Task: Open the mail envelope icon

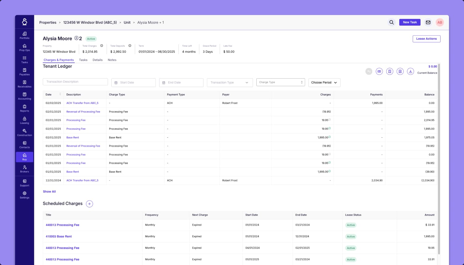Action: coord(428,22)
